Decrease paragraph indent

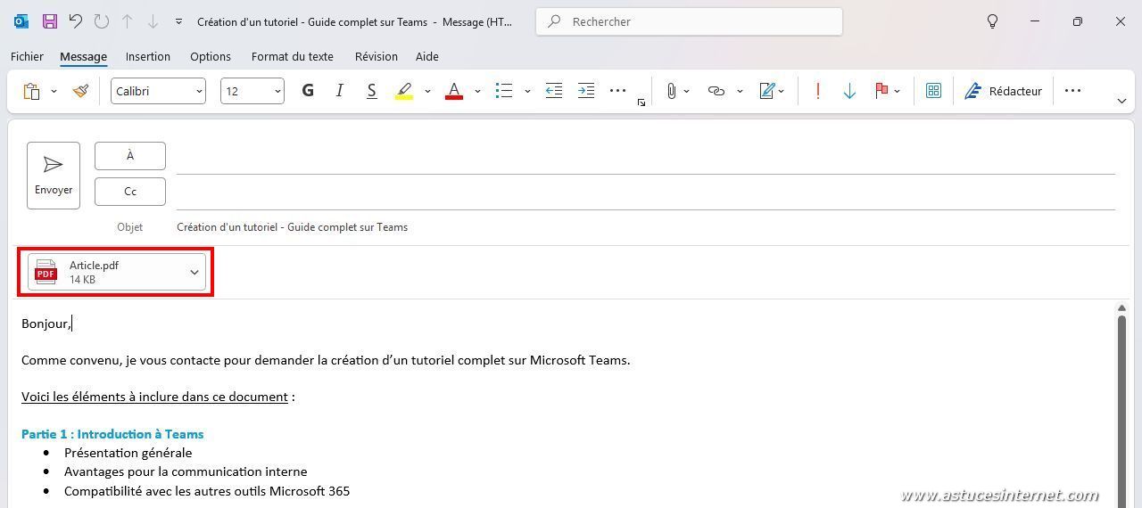click(x=554, y=91)
